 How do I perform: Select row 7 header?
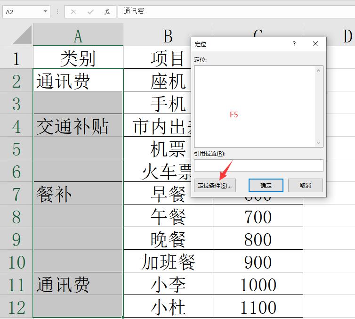[16, 193]
